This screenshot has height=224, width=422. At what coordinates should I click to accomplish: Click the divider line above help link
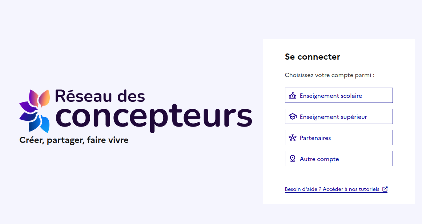(339, 175)
